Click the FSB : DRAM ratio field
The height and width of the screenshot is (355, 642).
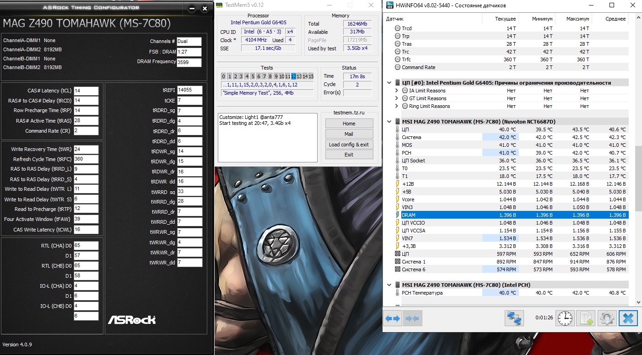point(189,52)
